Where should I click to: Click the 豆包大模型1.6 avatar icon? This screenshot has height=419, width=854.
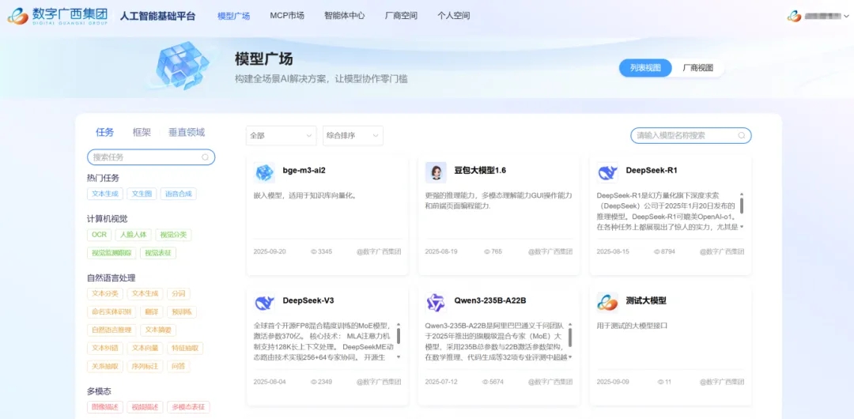click(436, 172)
